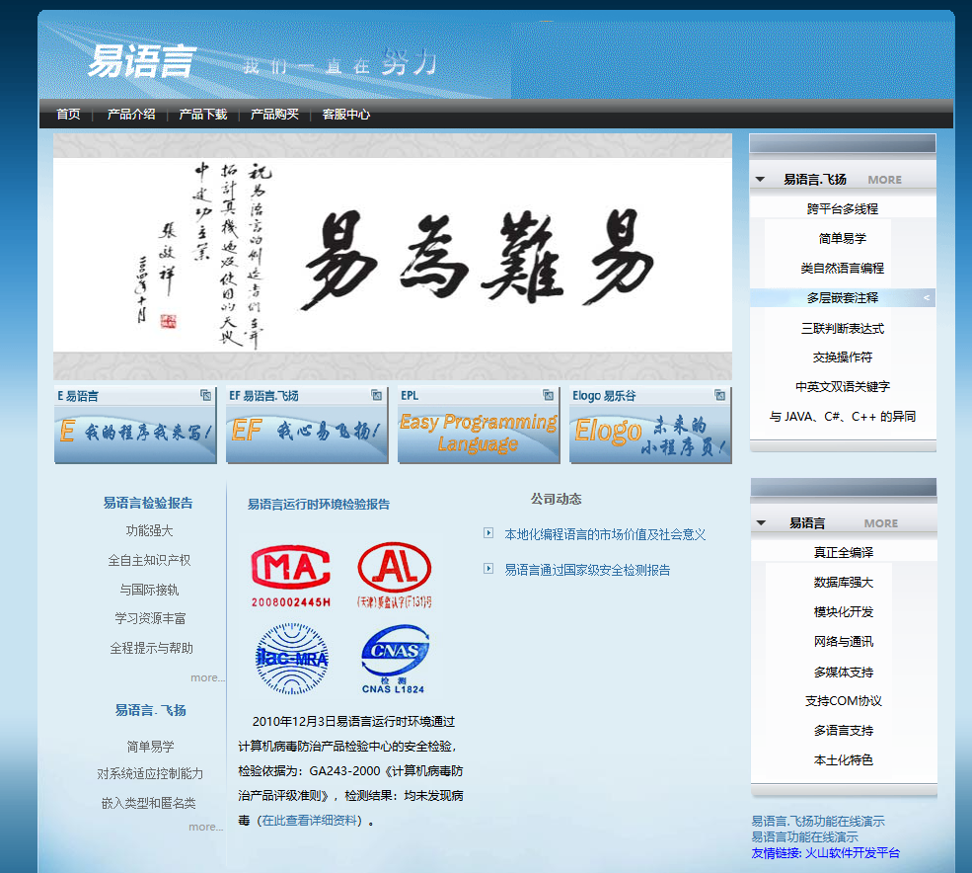Image resolution: width=972 pixels, height=873 pixels.
Task: Click MORE in the 易语言 panel
Action: pos(879,523)
